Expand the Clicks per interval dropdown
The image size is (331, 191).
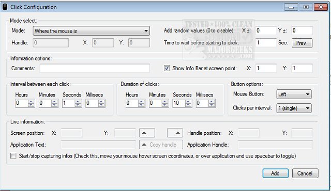tap(294, 108)
